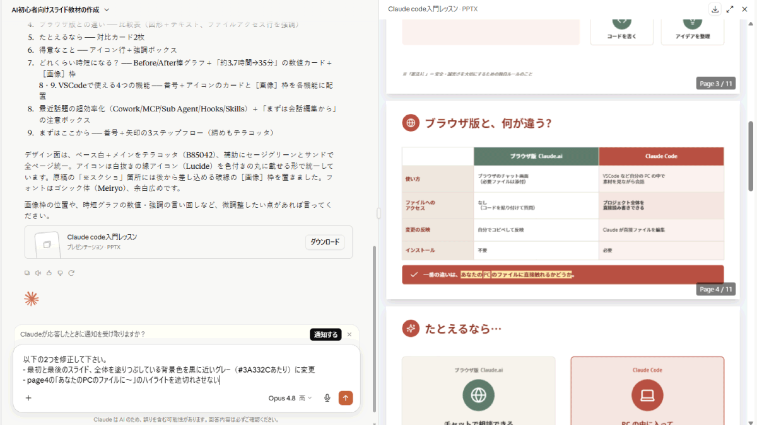The width and height of the screenshot is (757, 425).
Task: Click list item 5 たとえるなら 対比カード2枚
Action: [91, 37]
